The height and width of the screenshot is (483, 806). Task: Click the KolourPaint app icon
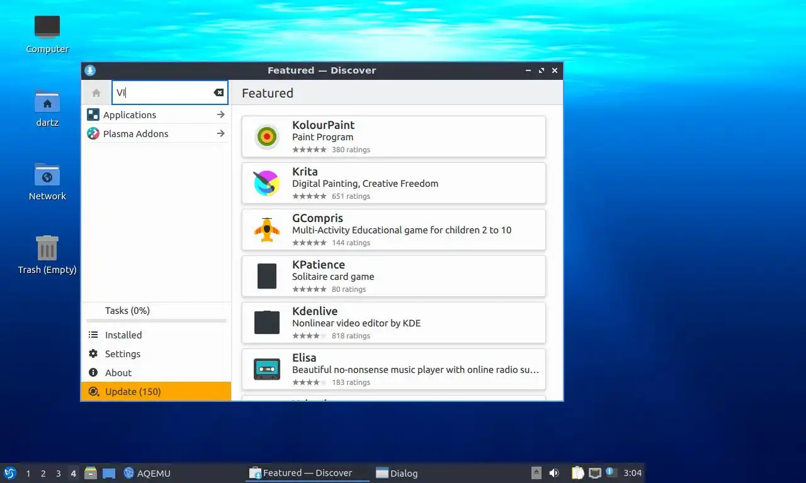pos(267,136)
